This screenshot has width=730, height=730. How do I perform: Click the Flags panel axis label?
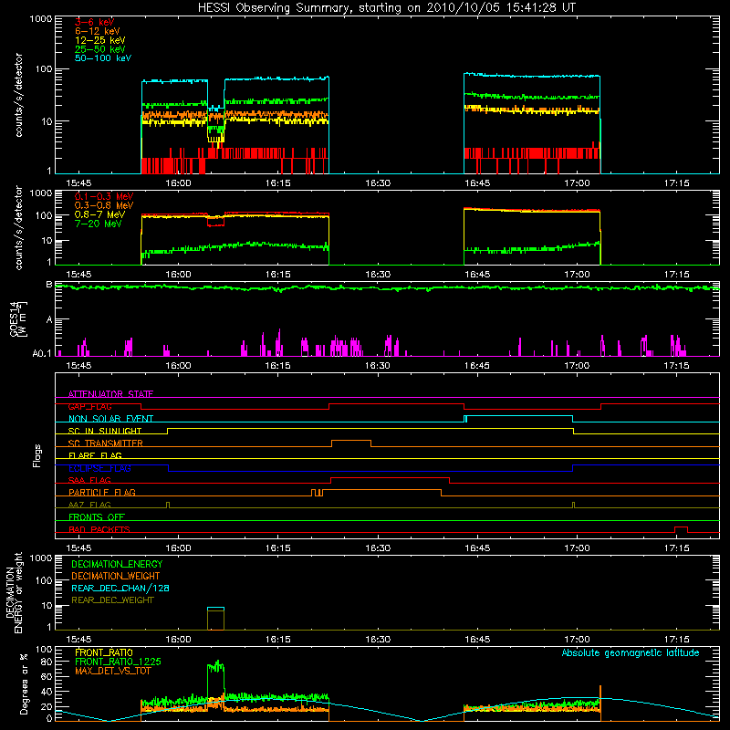[x=36, y=455]
